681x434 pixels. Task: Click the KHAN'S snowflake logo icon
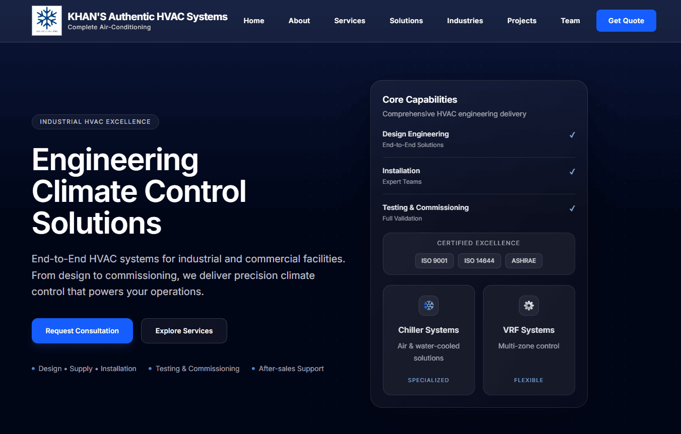pos(47,21)
